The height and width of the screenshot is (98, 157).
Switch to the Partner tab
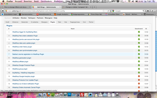(x=91, y=22)
